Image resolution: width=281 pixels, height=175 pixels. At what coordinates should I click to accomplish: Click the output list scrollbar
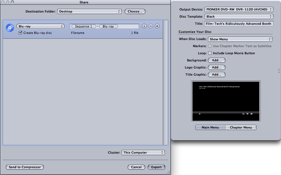point(165,82)
